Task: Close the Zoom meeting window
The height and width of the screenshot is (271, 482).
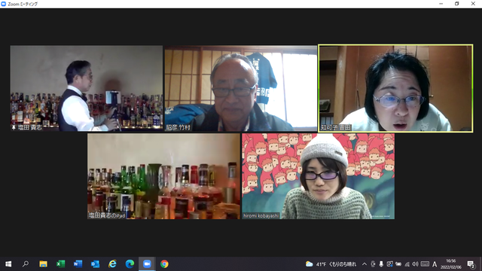Action: pos(473,4)
